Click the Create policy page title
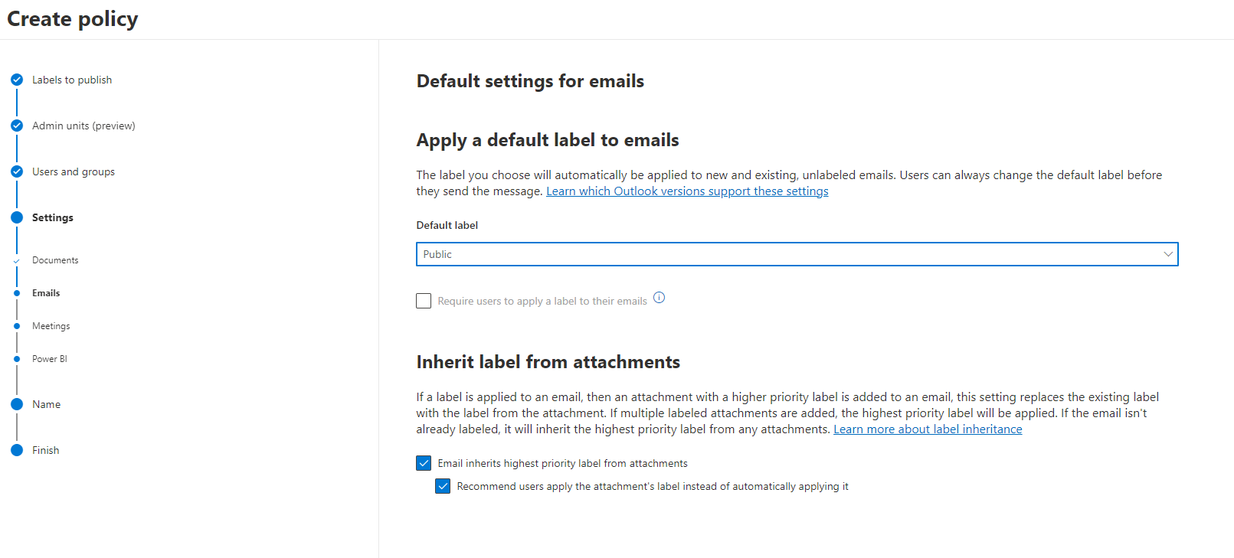This screenshot has height=558, width=1234. tap(73, 19)
